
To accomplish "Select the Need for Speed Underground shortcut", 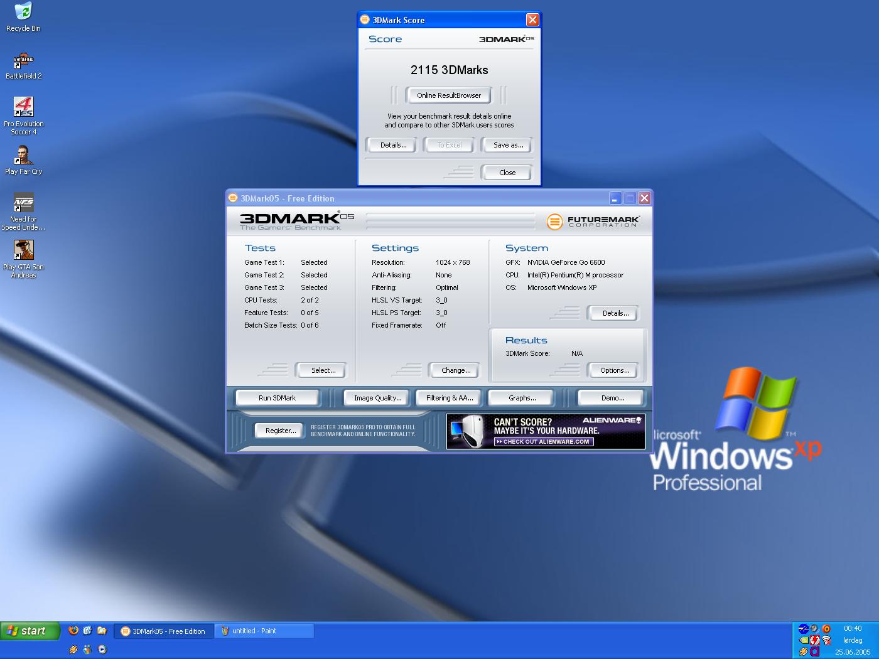I will tap(23, 212).
